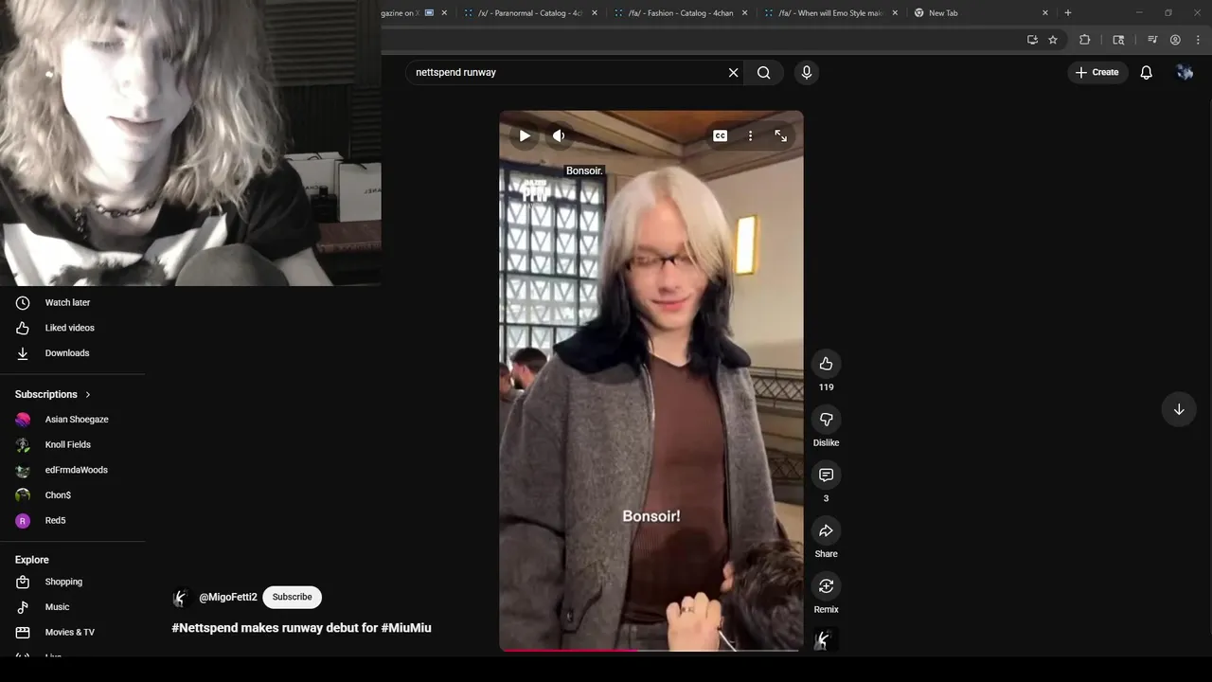This screenshot has width=1212, height=682.
Task: Open the Create menu
Action: (x=1097, y=72)
